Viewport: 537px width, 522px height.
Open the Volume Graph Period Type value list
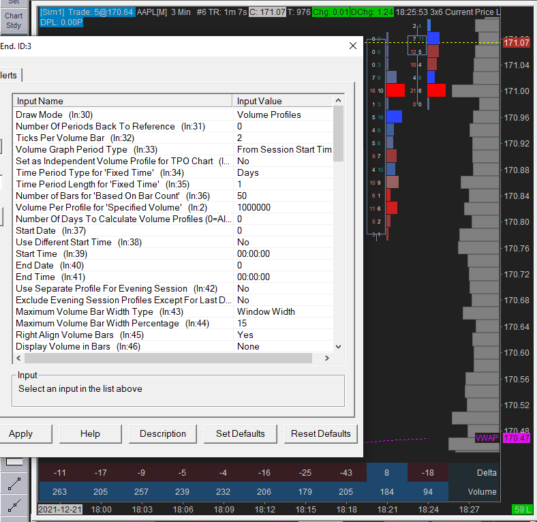[283, 149]
